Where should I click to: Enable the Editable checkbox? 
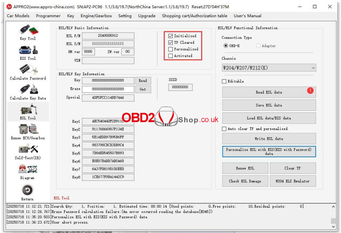click(224, 82)
